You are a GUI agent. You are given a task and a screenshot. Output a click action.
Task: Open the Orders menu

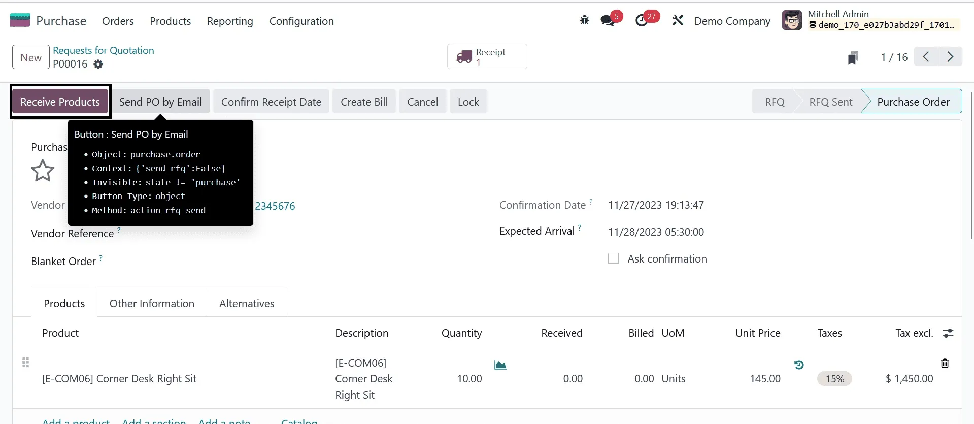118,21
